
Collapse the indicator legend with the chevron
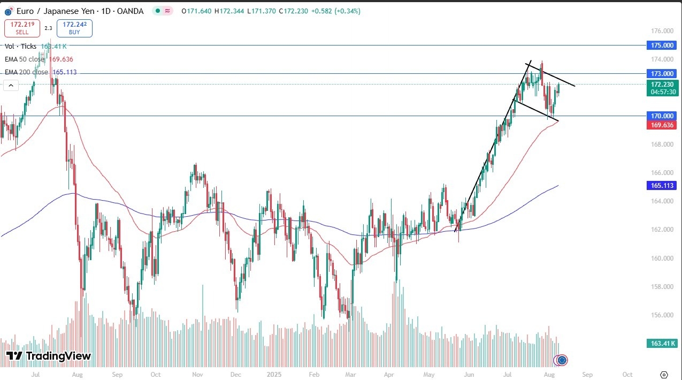coord(11,85)
